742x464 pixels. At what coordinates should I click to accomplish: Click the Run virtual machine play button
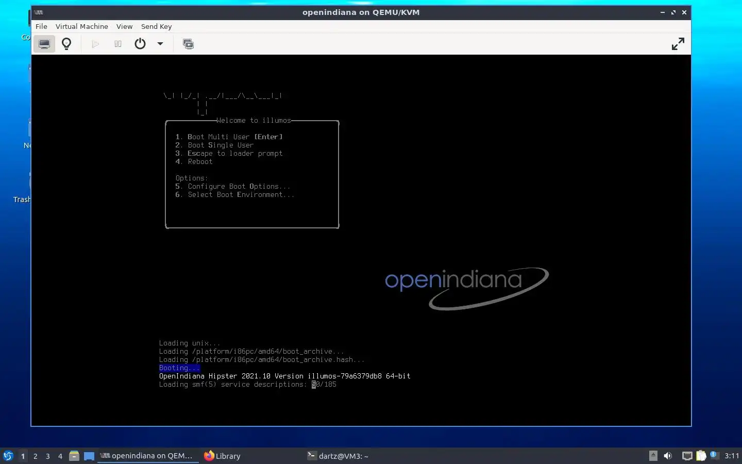[95, 44]
